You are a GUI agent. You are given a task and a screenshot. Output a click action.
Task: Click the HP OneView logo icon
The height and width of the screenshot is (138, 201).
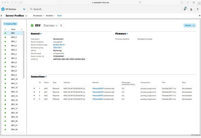point(3,9)
